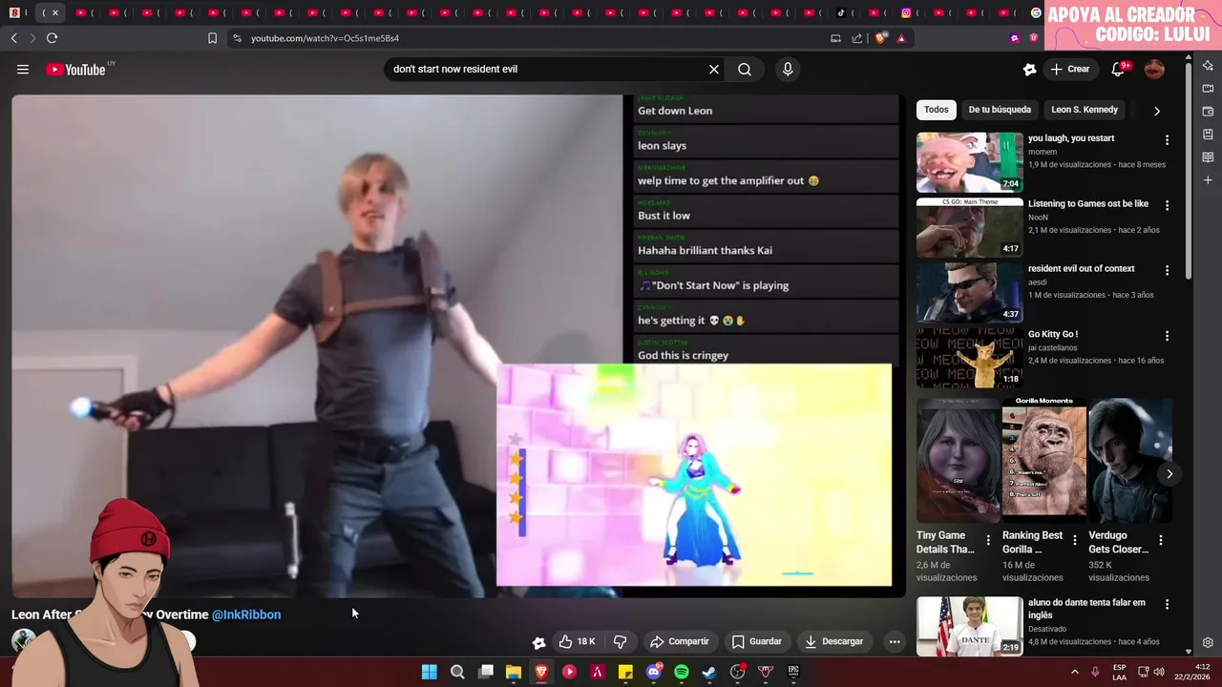
Task: Open site settings icon in address bar
Action: click(x=237, y=38)
